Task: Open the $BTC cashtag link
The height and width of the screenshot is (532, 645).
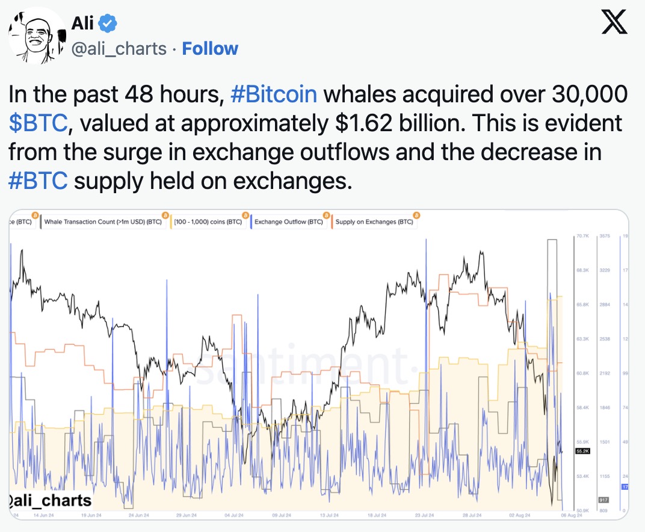Action: pyautogui.click(x=38, y=123)
